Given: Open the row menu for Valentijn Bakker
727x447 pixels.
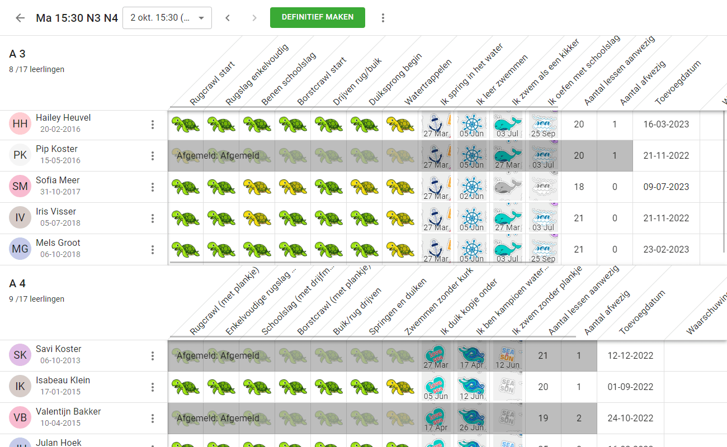Looking at the screenshot, I should [x=153, y=419].
